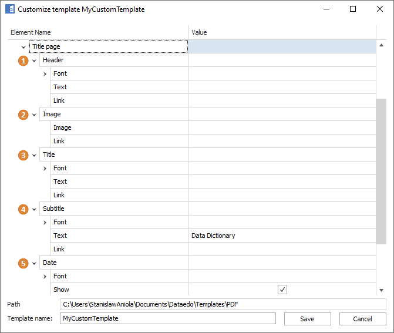The image size is (394, 333).
Task: Collapse the Title page section
Action: [x=23, y=47]
